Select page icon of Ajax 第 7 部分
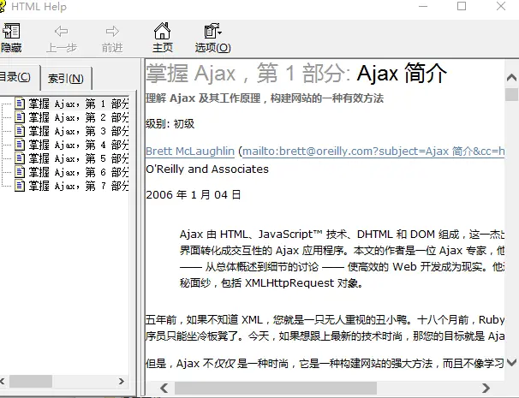Image resolution: width=519 pixels, height=398 pixels. tap(20, 187)
